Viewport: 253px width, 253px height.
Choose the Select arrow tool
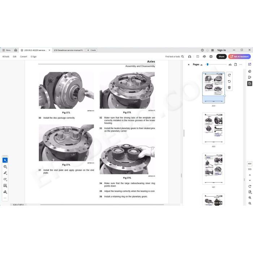tap(5, 160)
